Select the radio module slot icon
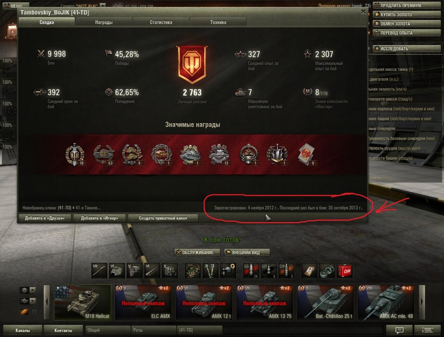The height and width of the screenshot is (337, 444). coord(170,271)
